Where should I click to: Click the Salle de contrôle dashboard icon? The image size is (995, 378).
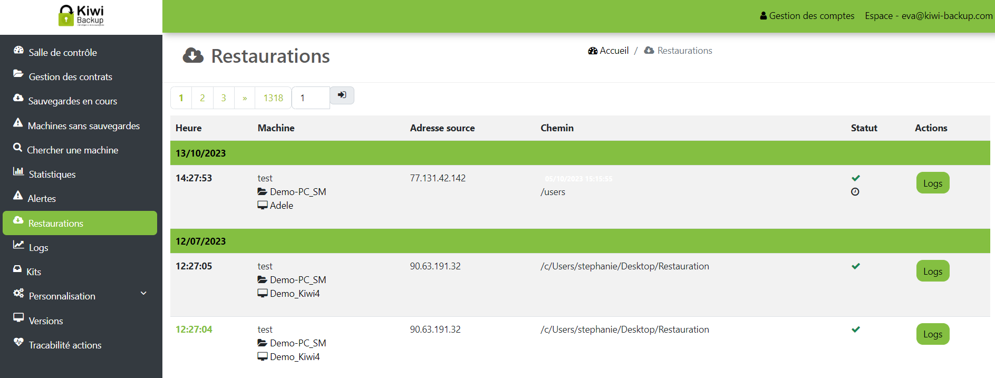click(19, 50)
